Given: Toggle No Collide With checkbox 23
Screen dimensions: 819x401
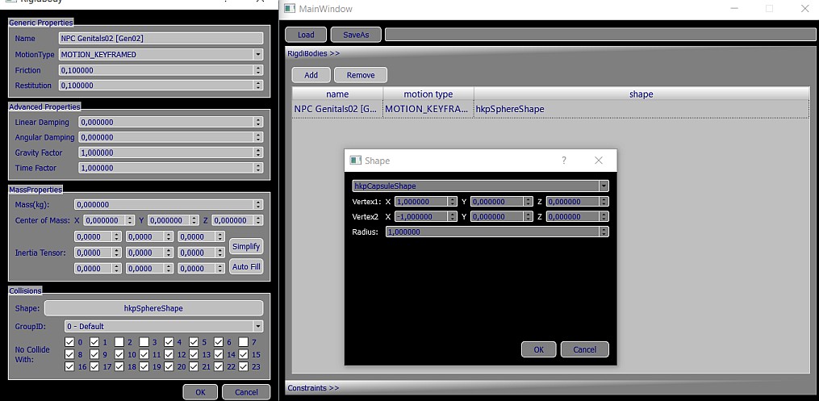Looking at the screenshot, I should point(244,366).
